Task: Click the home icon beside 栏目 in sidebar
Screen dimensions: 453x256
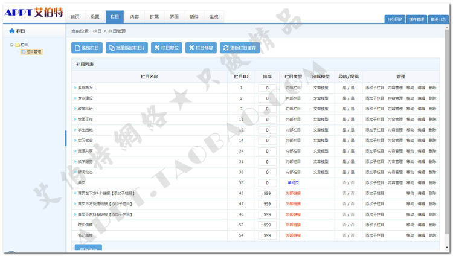Action: 12,31
